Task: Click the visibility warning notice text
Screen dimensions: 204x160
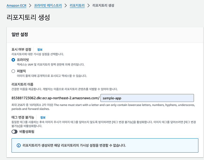Action: (74, 145)
